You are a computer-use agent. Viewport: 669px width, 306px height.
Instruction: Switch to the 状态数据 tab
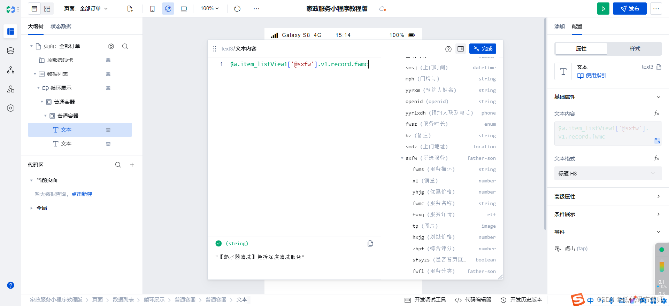click(61, 26)
